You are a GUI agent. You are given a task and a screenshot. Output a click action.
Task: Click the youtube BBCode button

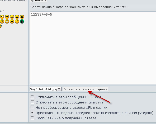[40, 1]
